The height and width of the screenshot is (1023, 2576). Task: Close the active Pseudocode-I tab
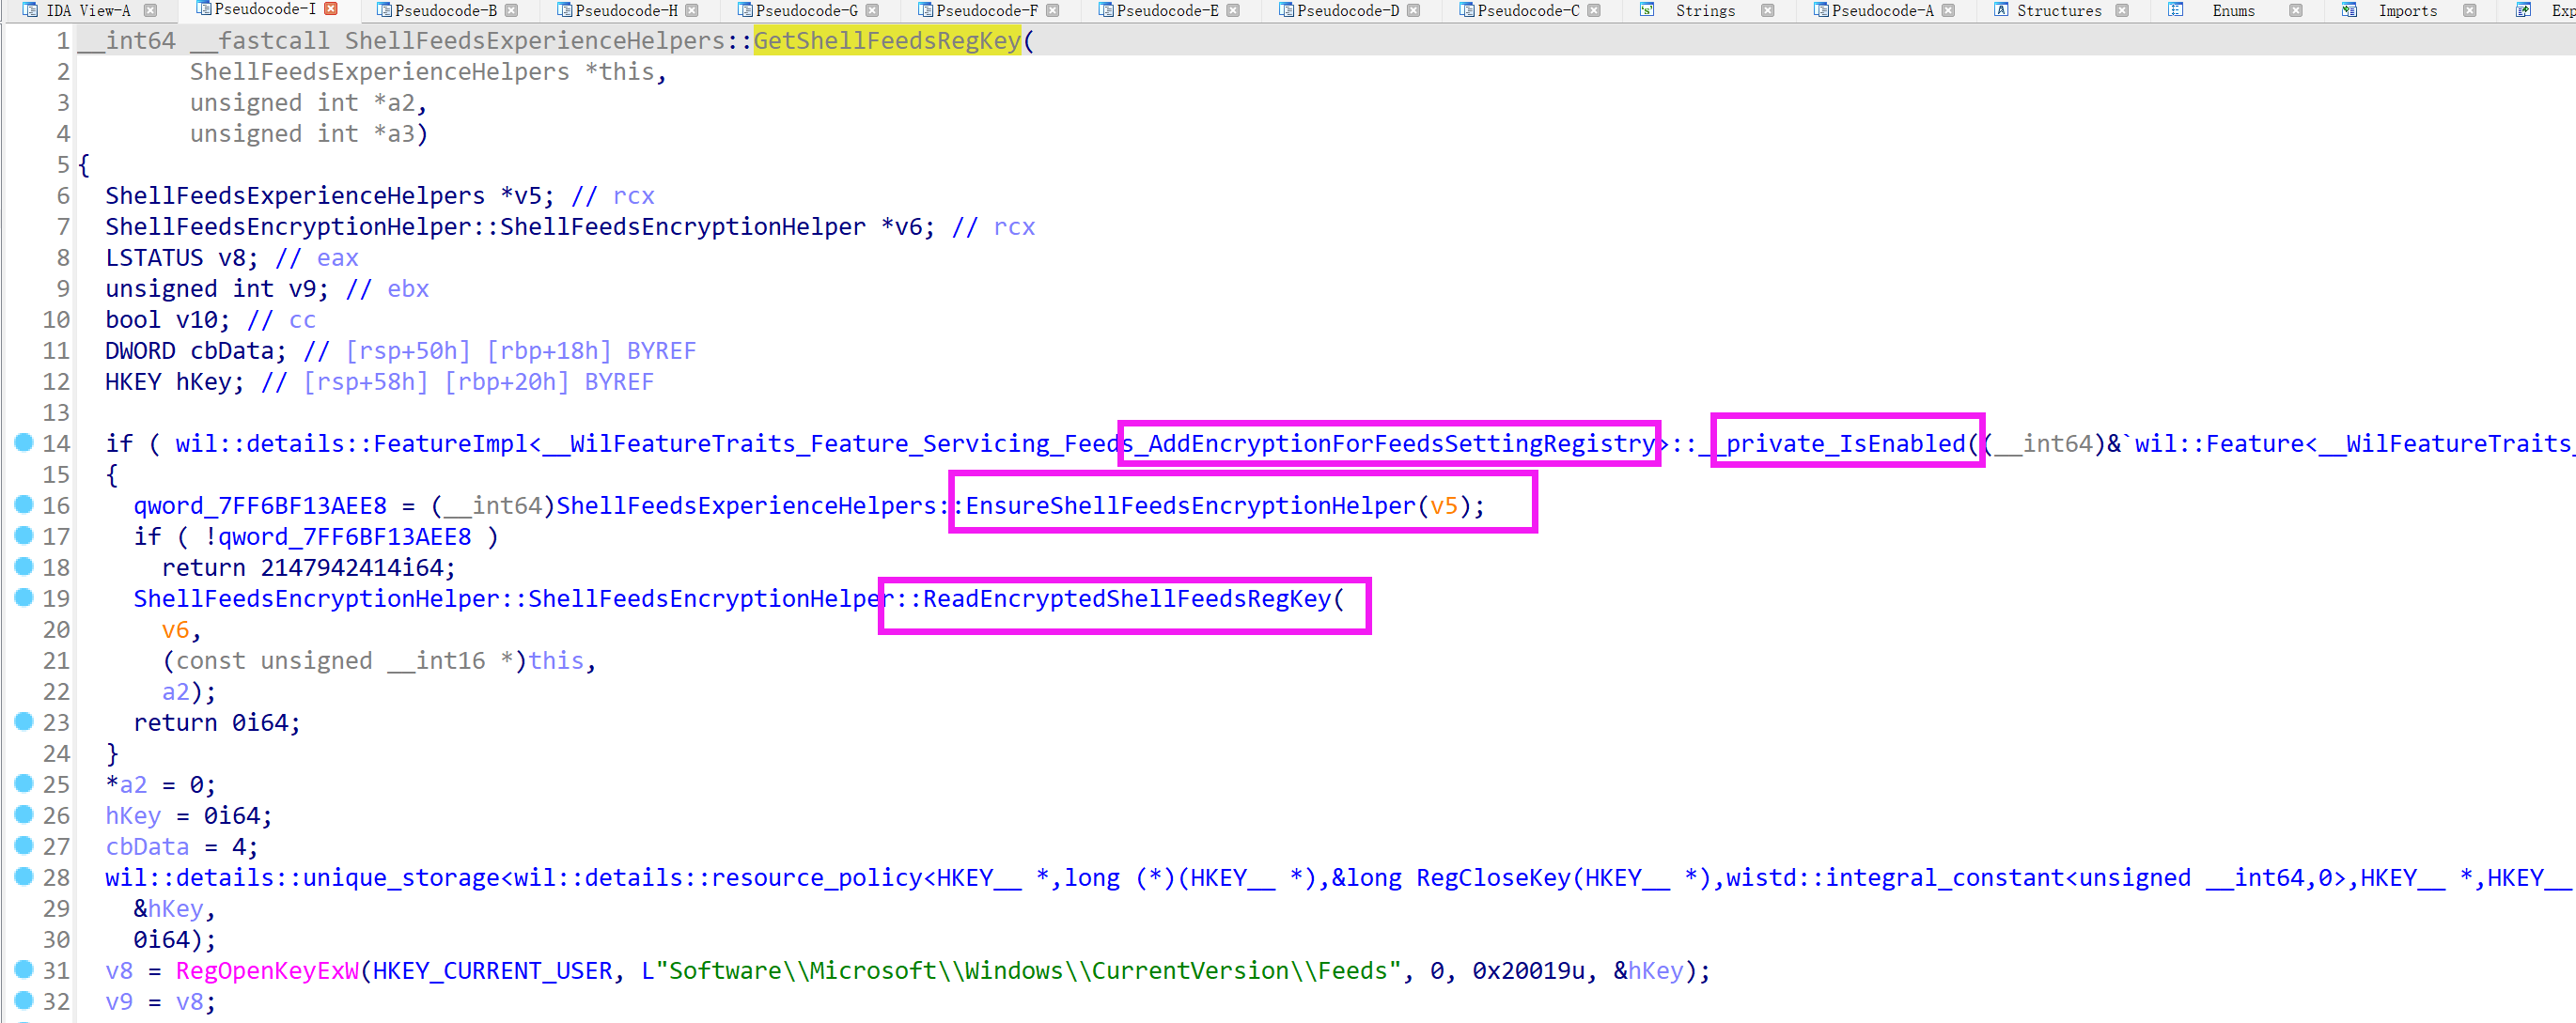coord(331,9)
